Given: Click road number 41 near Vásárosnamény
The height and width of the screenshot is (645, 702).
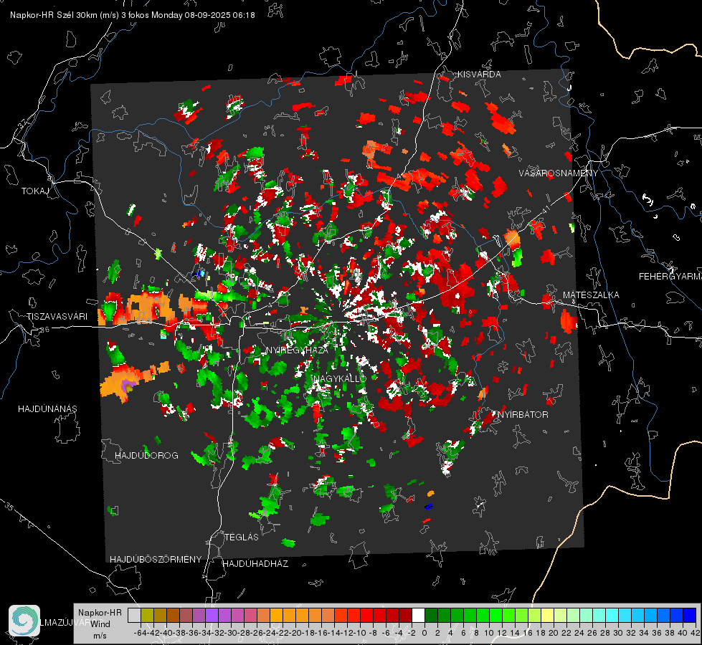Looking at the screenshot, I should tap(545, 209).
